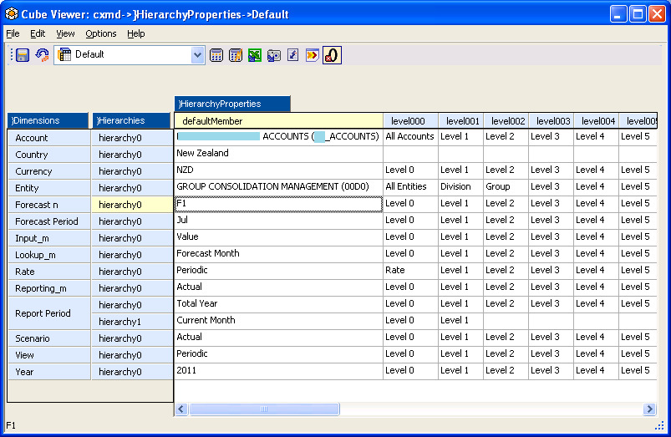
Task: Click the Division cell in Entity row
Action: (x=461, y=187)
